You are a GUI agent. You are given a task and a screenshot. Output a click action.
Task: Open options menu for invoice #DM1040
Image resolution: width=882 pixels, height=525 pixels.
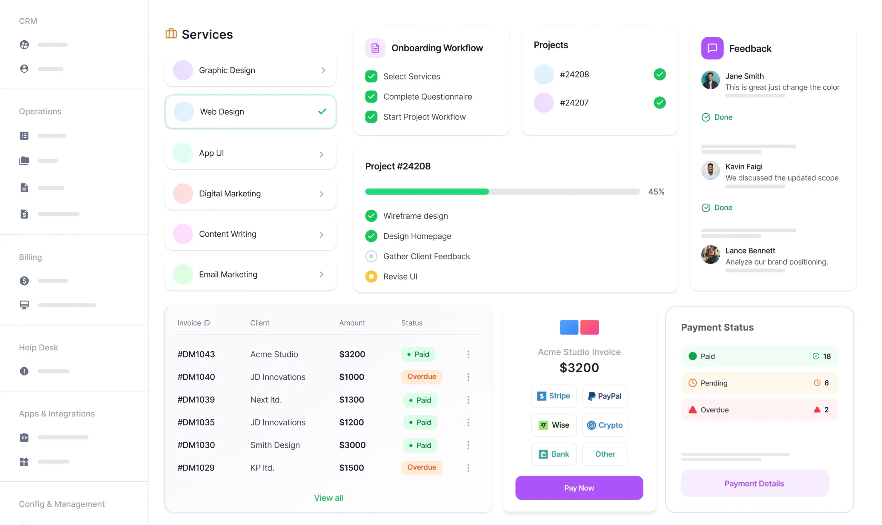pos(469,377)
